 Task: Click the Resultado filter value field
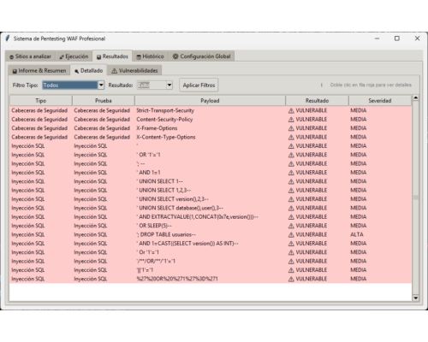point(152,85)
